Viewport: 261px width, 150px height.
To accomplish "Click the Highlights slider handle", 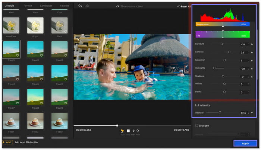I will click(214, 68).
